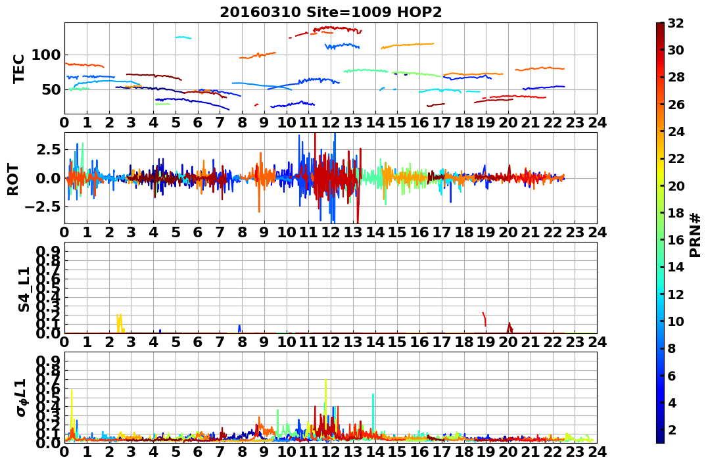The width and height of the screenshot is (708, 466).
Task: Click the 0.0 tick on ROT axis
Action: point(48,178)
